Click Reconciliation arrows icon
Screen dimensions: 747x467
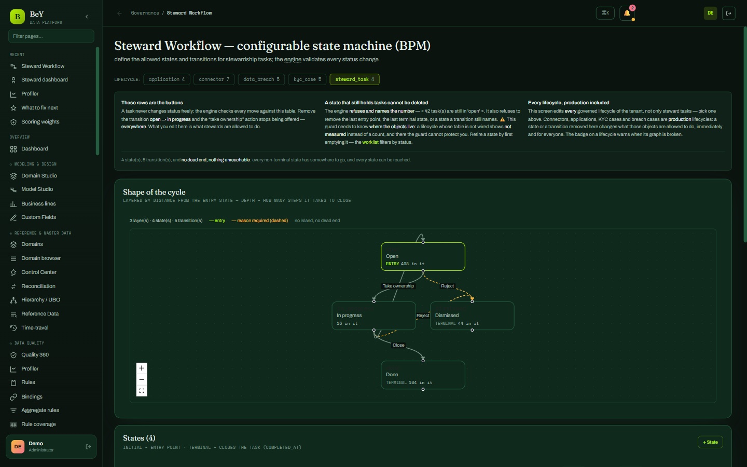pyautogui.click(x=13, y=286)
